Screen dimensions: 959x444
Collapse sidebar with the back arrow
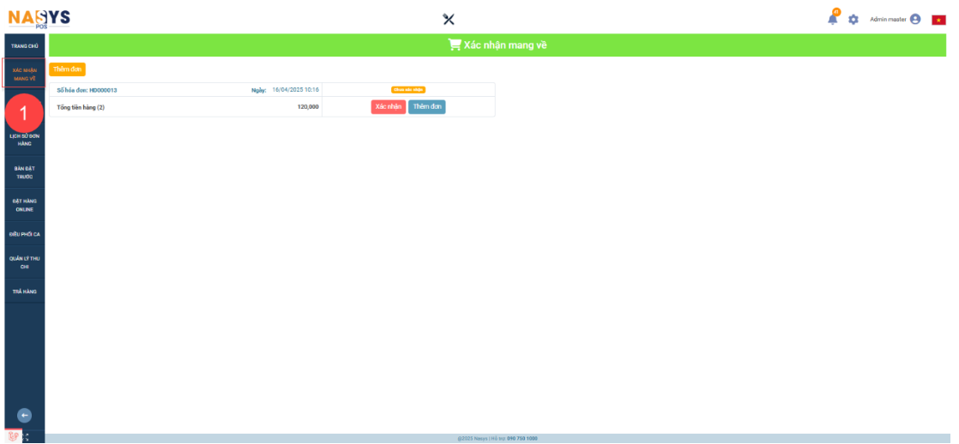[x=25, y=415]
